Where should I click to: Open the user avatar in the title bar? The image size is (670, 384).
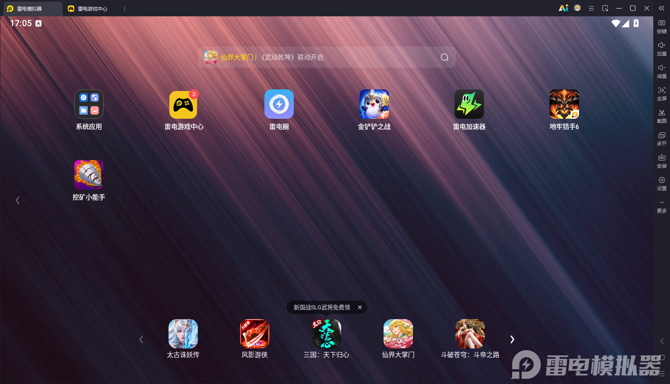click(577, 8)
